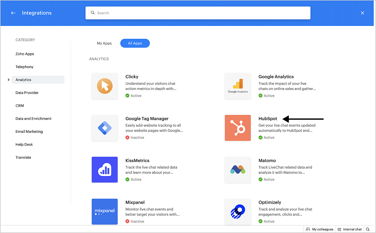Click the green Active check under Matomo
The height and width of the screenshot is (233, 376).
pos(261,179)
